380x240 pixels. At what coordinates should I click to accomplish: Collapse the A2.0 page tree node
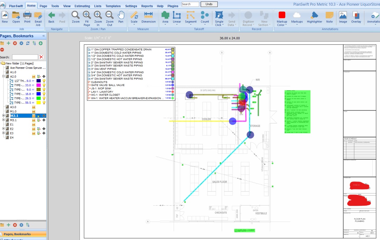4,76
